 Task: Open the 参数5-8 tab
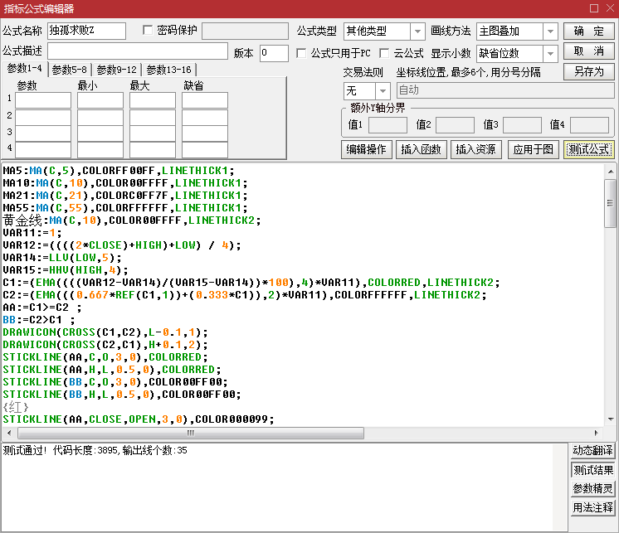tap(69, 70)
